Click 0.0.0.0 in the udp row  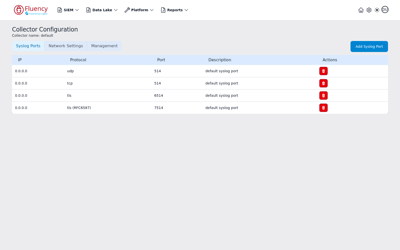click(21, 71)
